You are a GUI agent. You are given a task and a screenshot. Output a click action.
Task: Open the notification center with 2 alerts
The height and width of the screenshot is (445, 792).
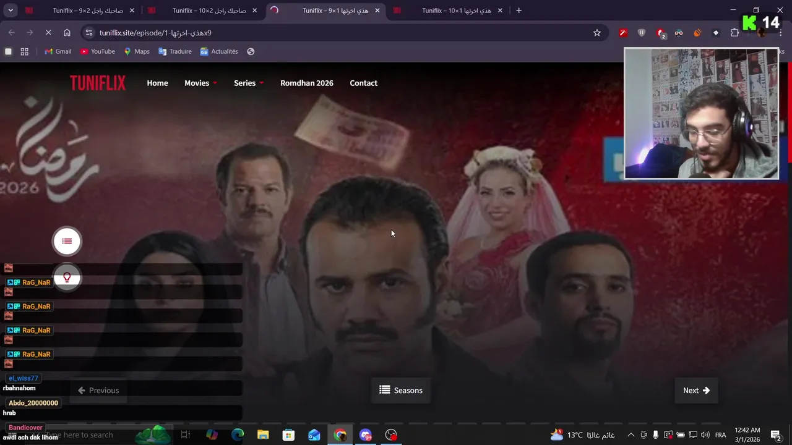click(x=776, y=435)
